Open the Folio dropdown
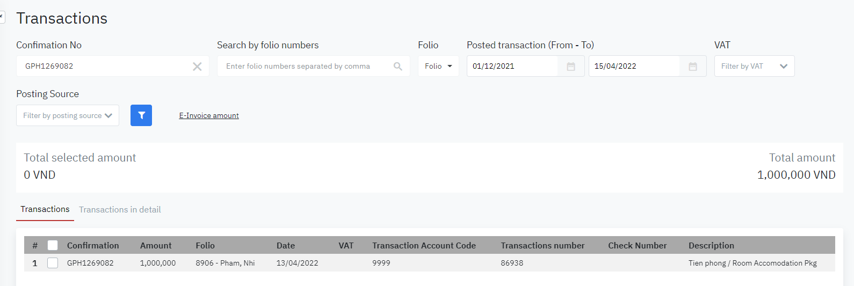The image size is (854, 286). point(438,66)
